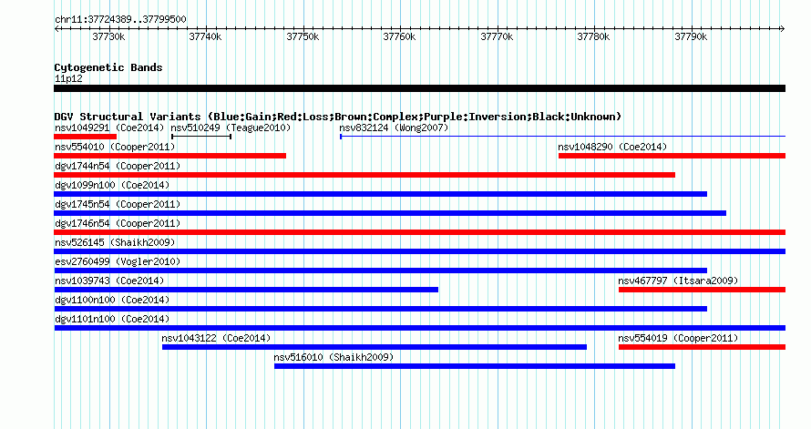This screenshot has height=429, width=811.
Task: Click the dgv1745n54 (Cooper2011) label
Action: pyautogui.click(x=118, y=204)
